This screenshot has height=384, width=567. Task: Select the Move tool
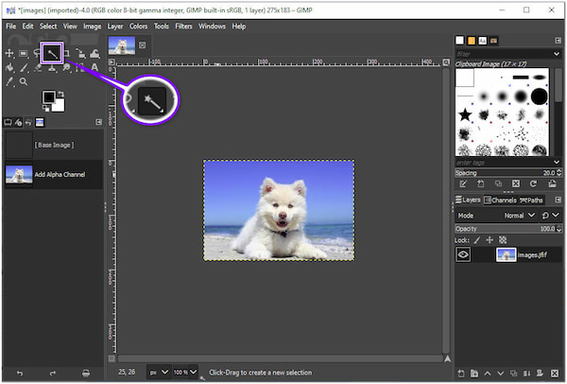click(9, 54)
